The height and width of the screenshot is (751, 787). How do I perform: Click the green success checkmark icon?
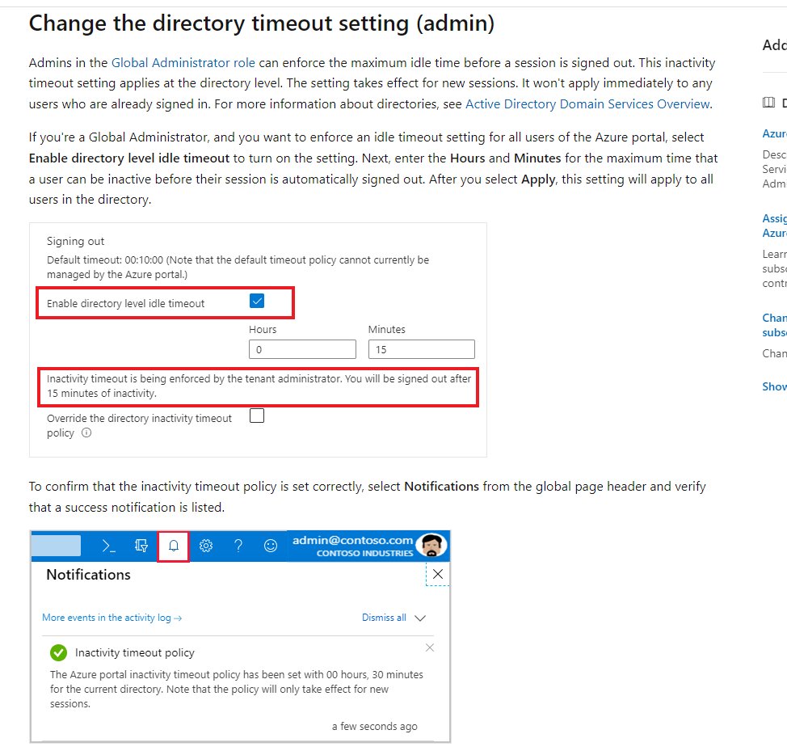tap(59, 652)
